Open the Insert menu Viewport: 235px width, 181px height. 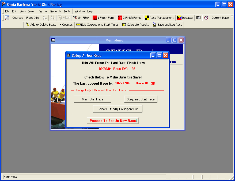coord(32,11)
